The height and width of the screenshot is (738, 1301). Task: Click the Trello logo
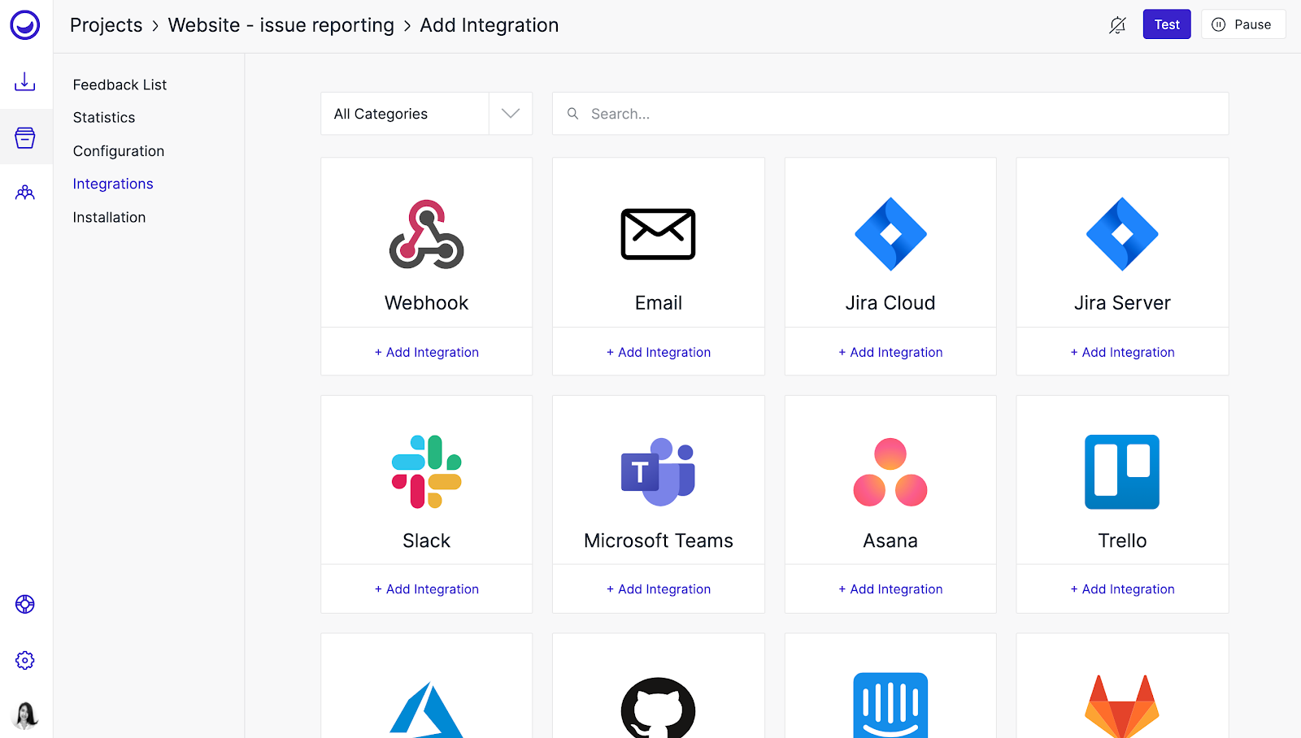1122,471
